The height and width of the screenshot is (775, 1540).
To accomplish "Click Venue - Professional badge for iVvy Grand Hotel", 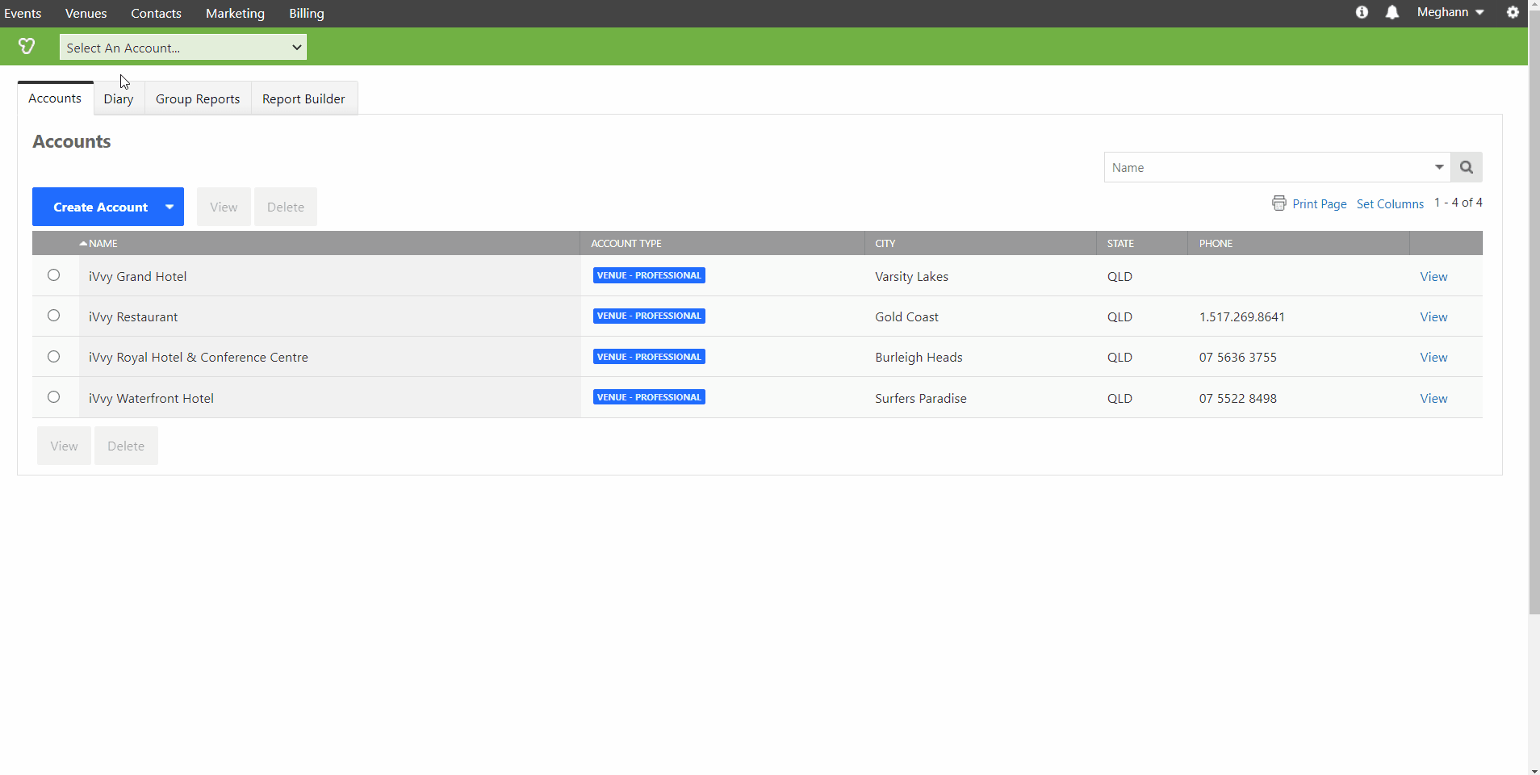I will [649, 275].
